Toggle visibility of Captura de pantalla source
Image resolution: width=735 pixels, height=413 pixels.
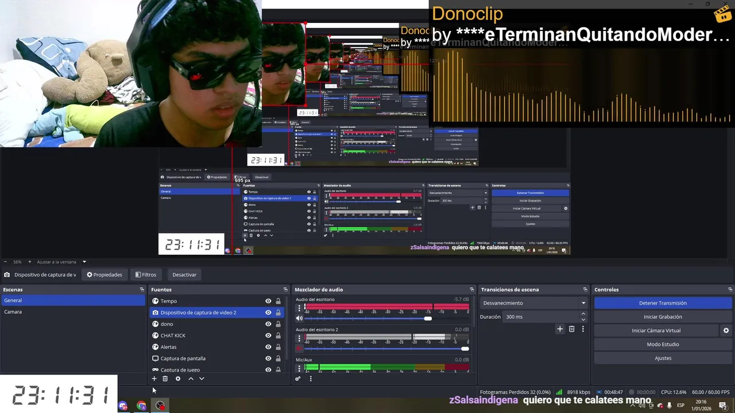click(268, 359)
